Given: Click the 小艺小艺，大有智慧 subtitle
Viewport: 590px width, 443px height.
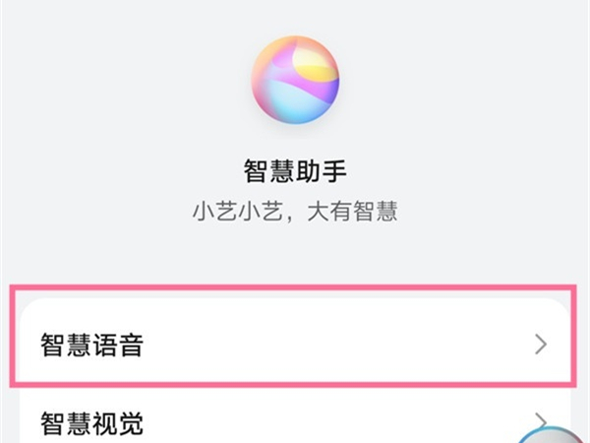Looking at the screenshot, I should (295, 211).
